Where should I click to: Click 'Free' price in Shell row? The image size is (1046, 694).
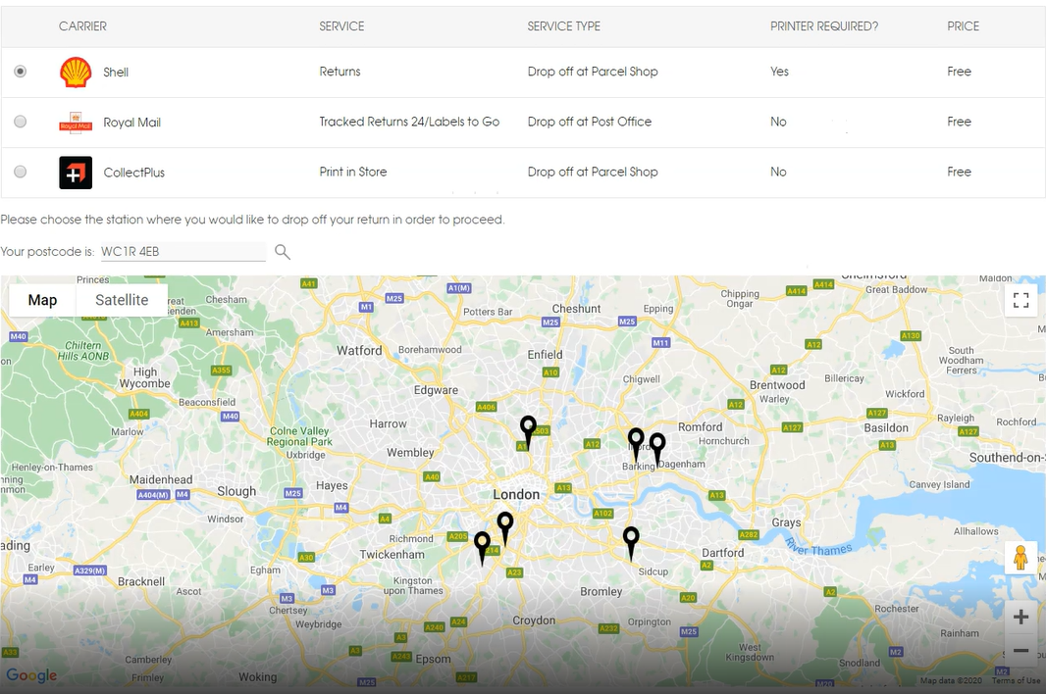[959, 72]
